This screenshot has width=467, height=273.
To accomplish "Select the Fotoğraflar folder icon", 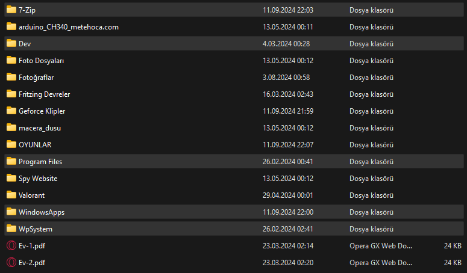I will click(x=11, y=77).
